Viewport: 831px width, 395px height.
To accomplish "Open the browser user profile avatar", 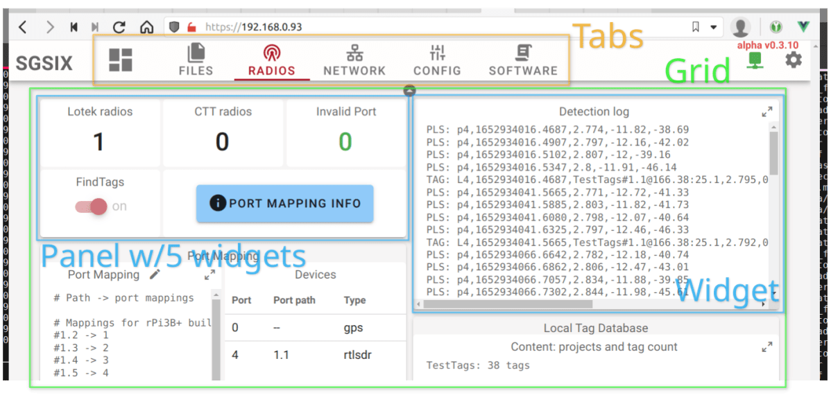I will pos(740,26).
